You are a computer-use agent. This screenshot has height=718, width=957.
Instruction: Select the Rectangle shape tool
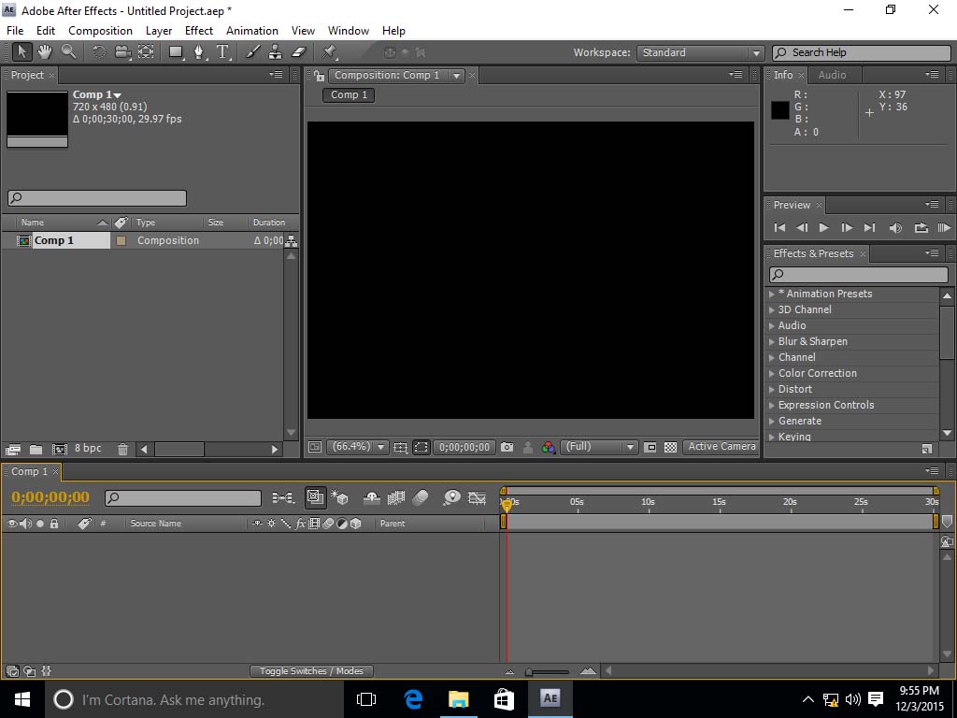[176, 52]
